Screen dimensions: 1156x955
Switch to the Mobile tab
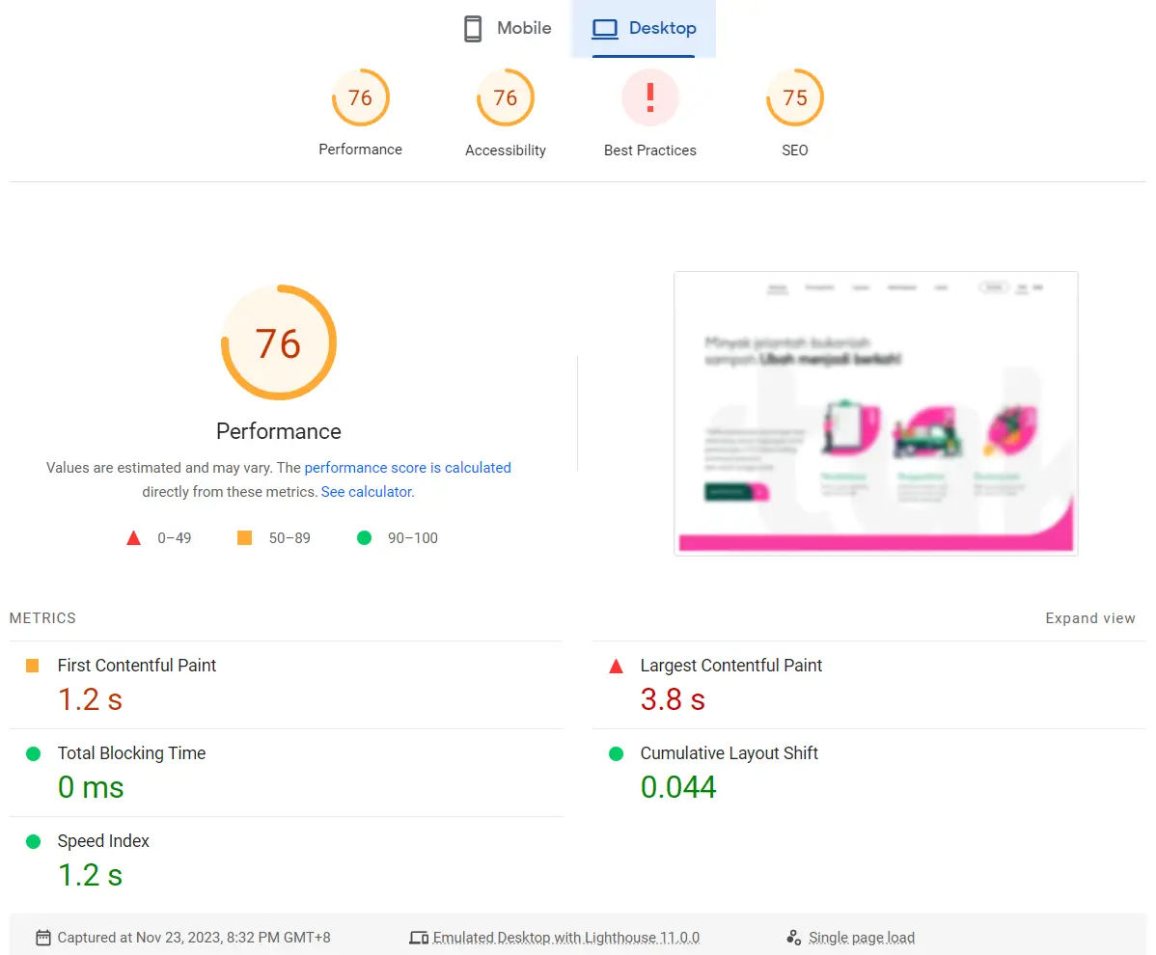point(508,29)
